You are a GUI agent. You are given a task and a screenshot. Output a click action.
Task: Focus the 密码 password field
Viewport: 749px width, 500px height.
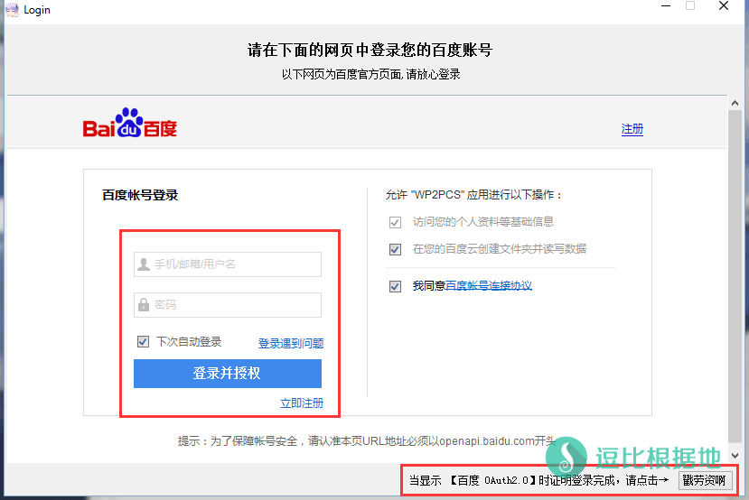click(228, 305)
